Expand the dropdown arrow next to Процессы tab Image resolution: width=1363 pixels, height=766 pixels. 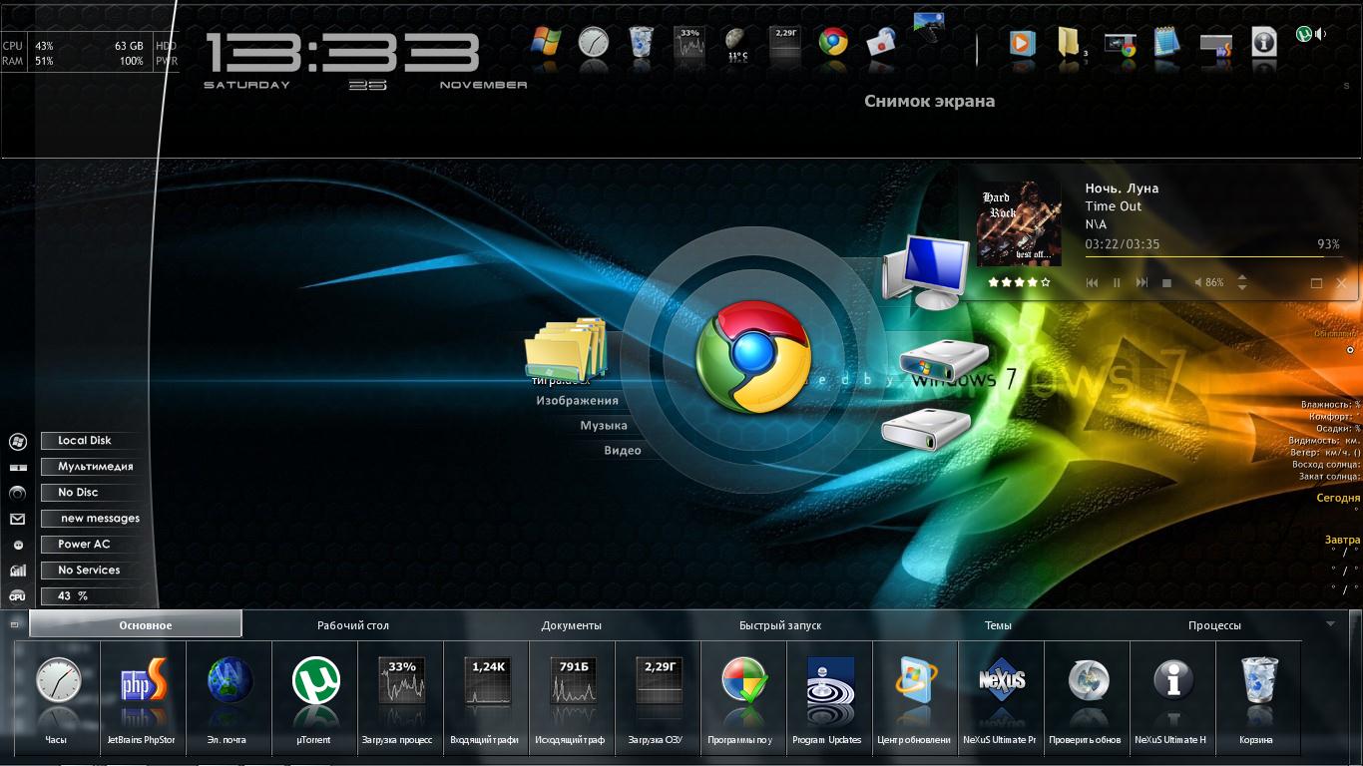click(1330, 624)
